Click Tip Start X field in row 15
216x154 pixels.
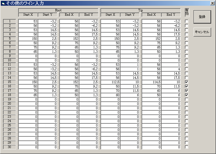[x=110, y=82]
